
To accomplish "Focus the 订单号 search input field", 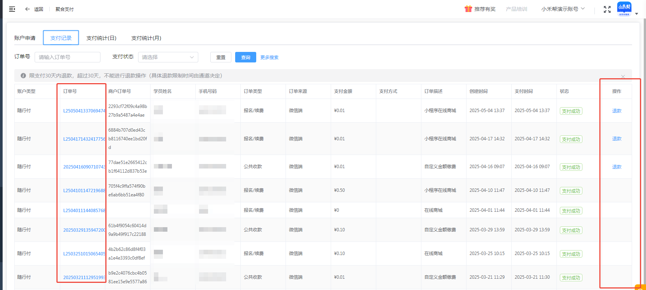I will tap(67, 57).
